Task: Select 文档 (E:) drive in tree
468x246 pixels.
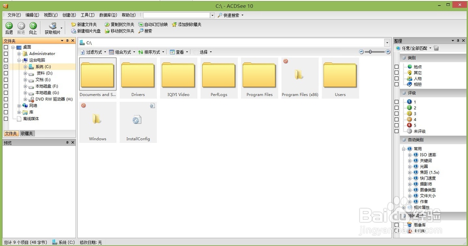Action: (x=43, y=79)
